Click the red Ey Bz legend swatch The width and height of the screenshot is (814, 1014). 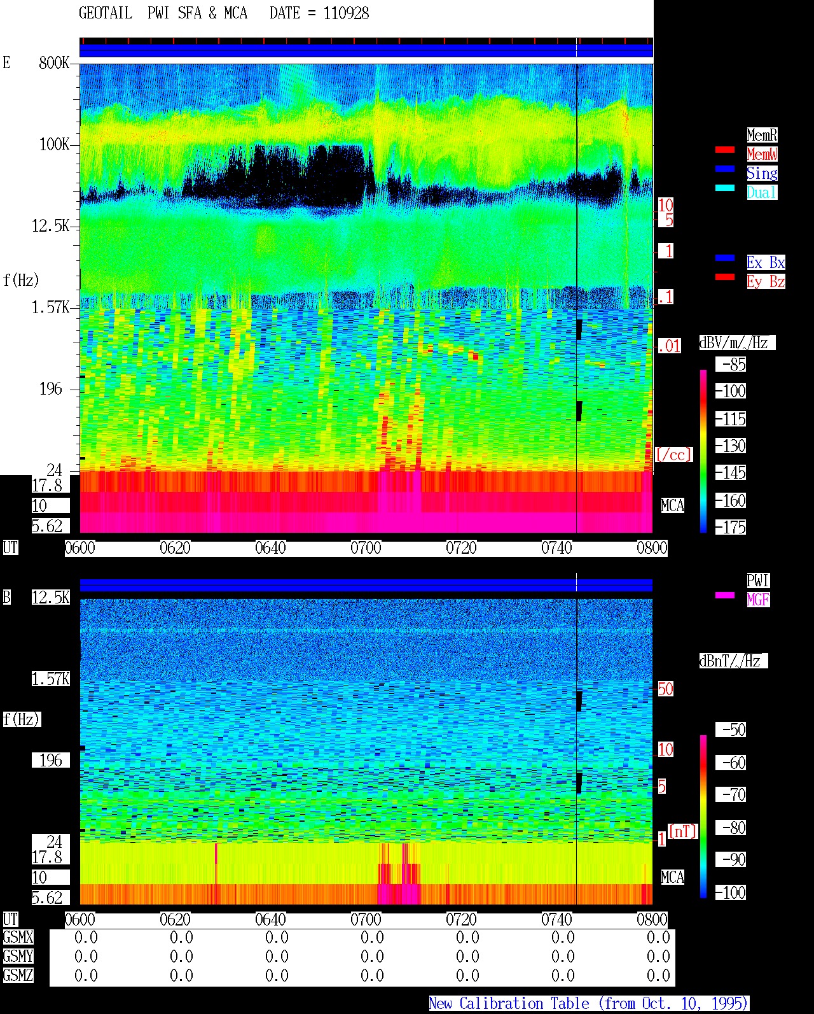[x=725, y=278]
